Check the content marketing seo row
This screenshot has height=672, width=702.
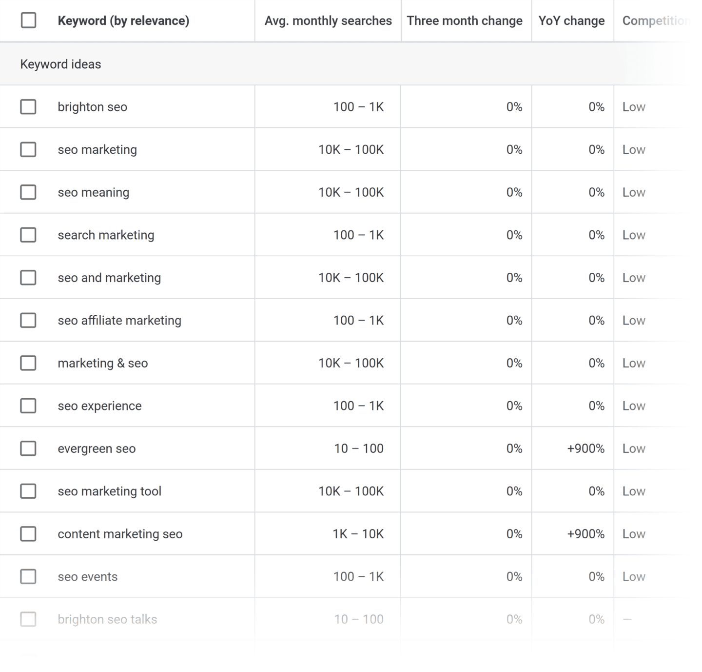[x=28, y=533]
